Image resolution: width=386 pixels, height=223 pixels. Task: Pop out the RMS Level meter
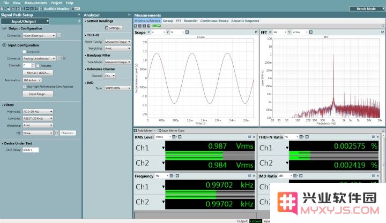pos(249,137)
